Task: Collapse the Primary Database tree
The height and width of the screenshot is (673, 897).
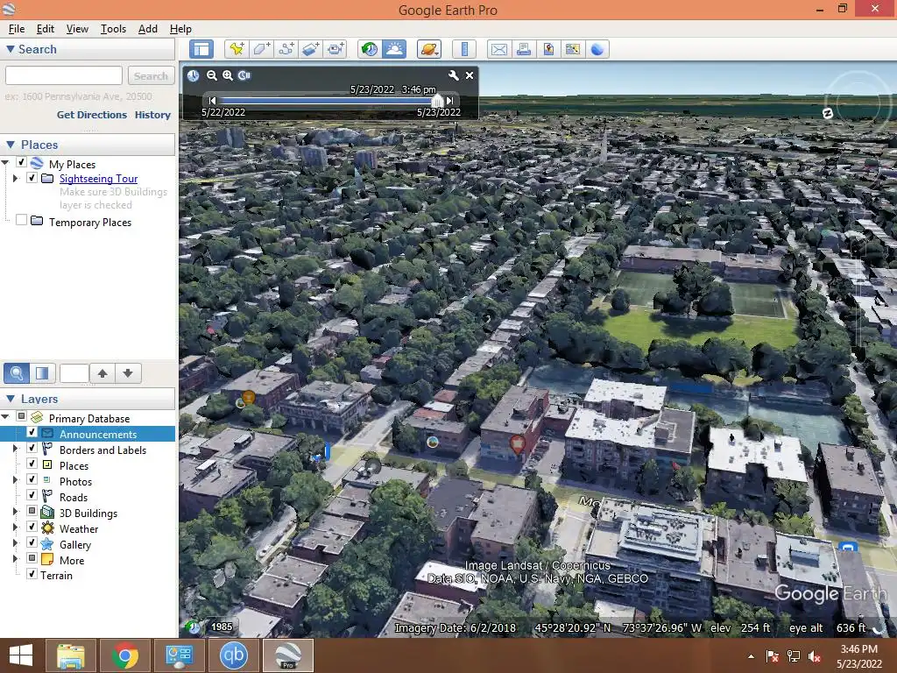Action: click(5, 417)
